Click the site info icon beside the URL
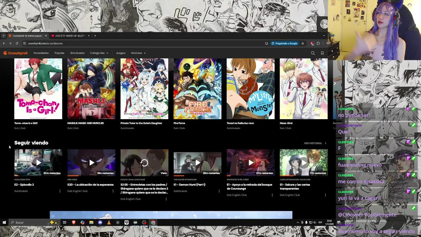This screenshot has height=237, width=421. click(x=24, y=43)
